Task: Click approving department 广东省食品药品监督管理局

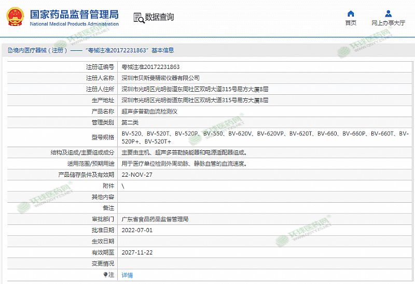Action: click(x=155, y=219)
